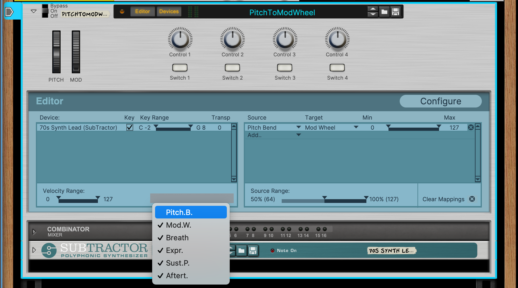Click the Subtractor browse patch folder icon
The height and width of the screenshot is (288, 518).
coord(241,251)
